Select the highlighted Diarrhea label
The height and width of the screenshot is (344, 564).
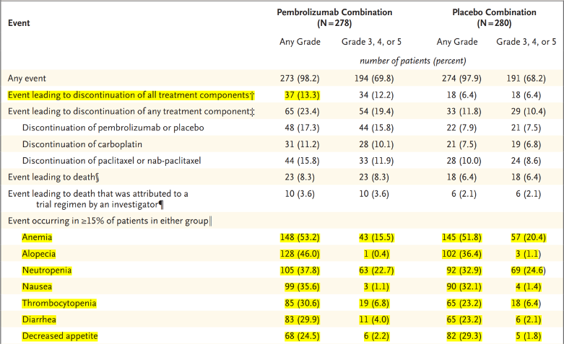pyautogui.click(x=40, y=319)
